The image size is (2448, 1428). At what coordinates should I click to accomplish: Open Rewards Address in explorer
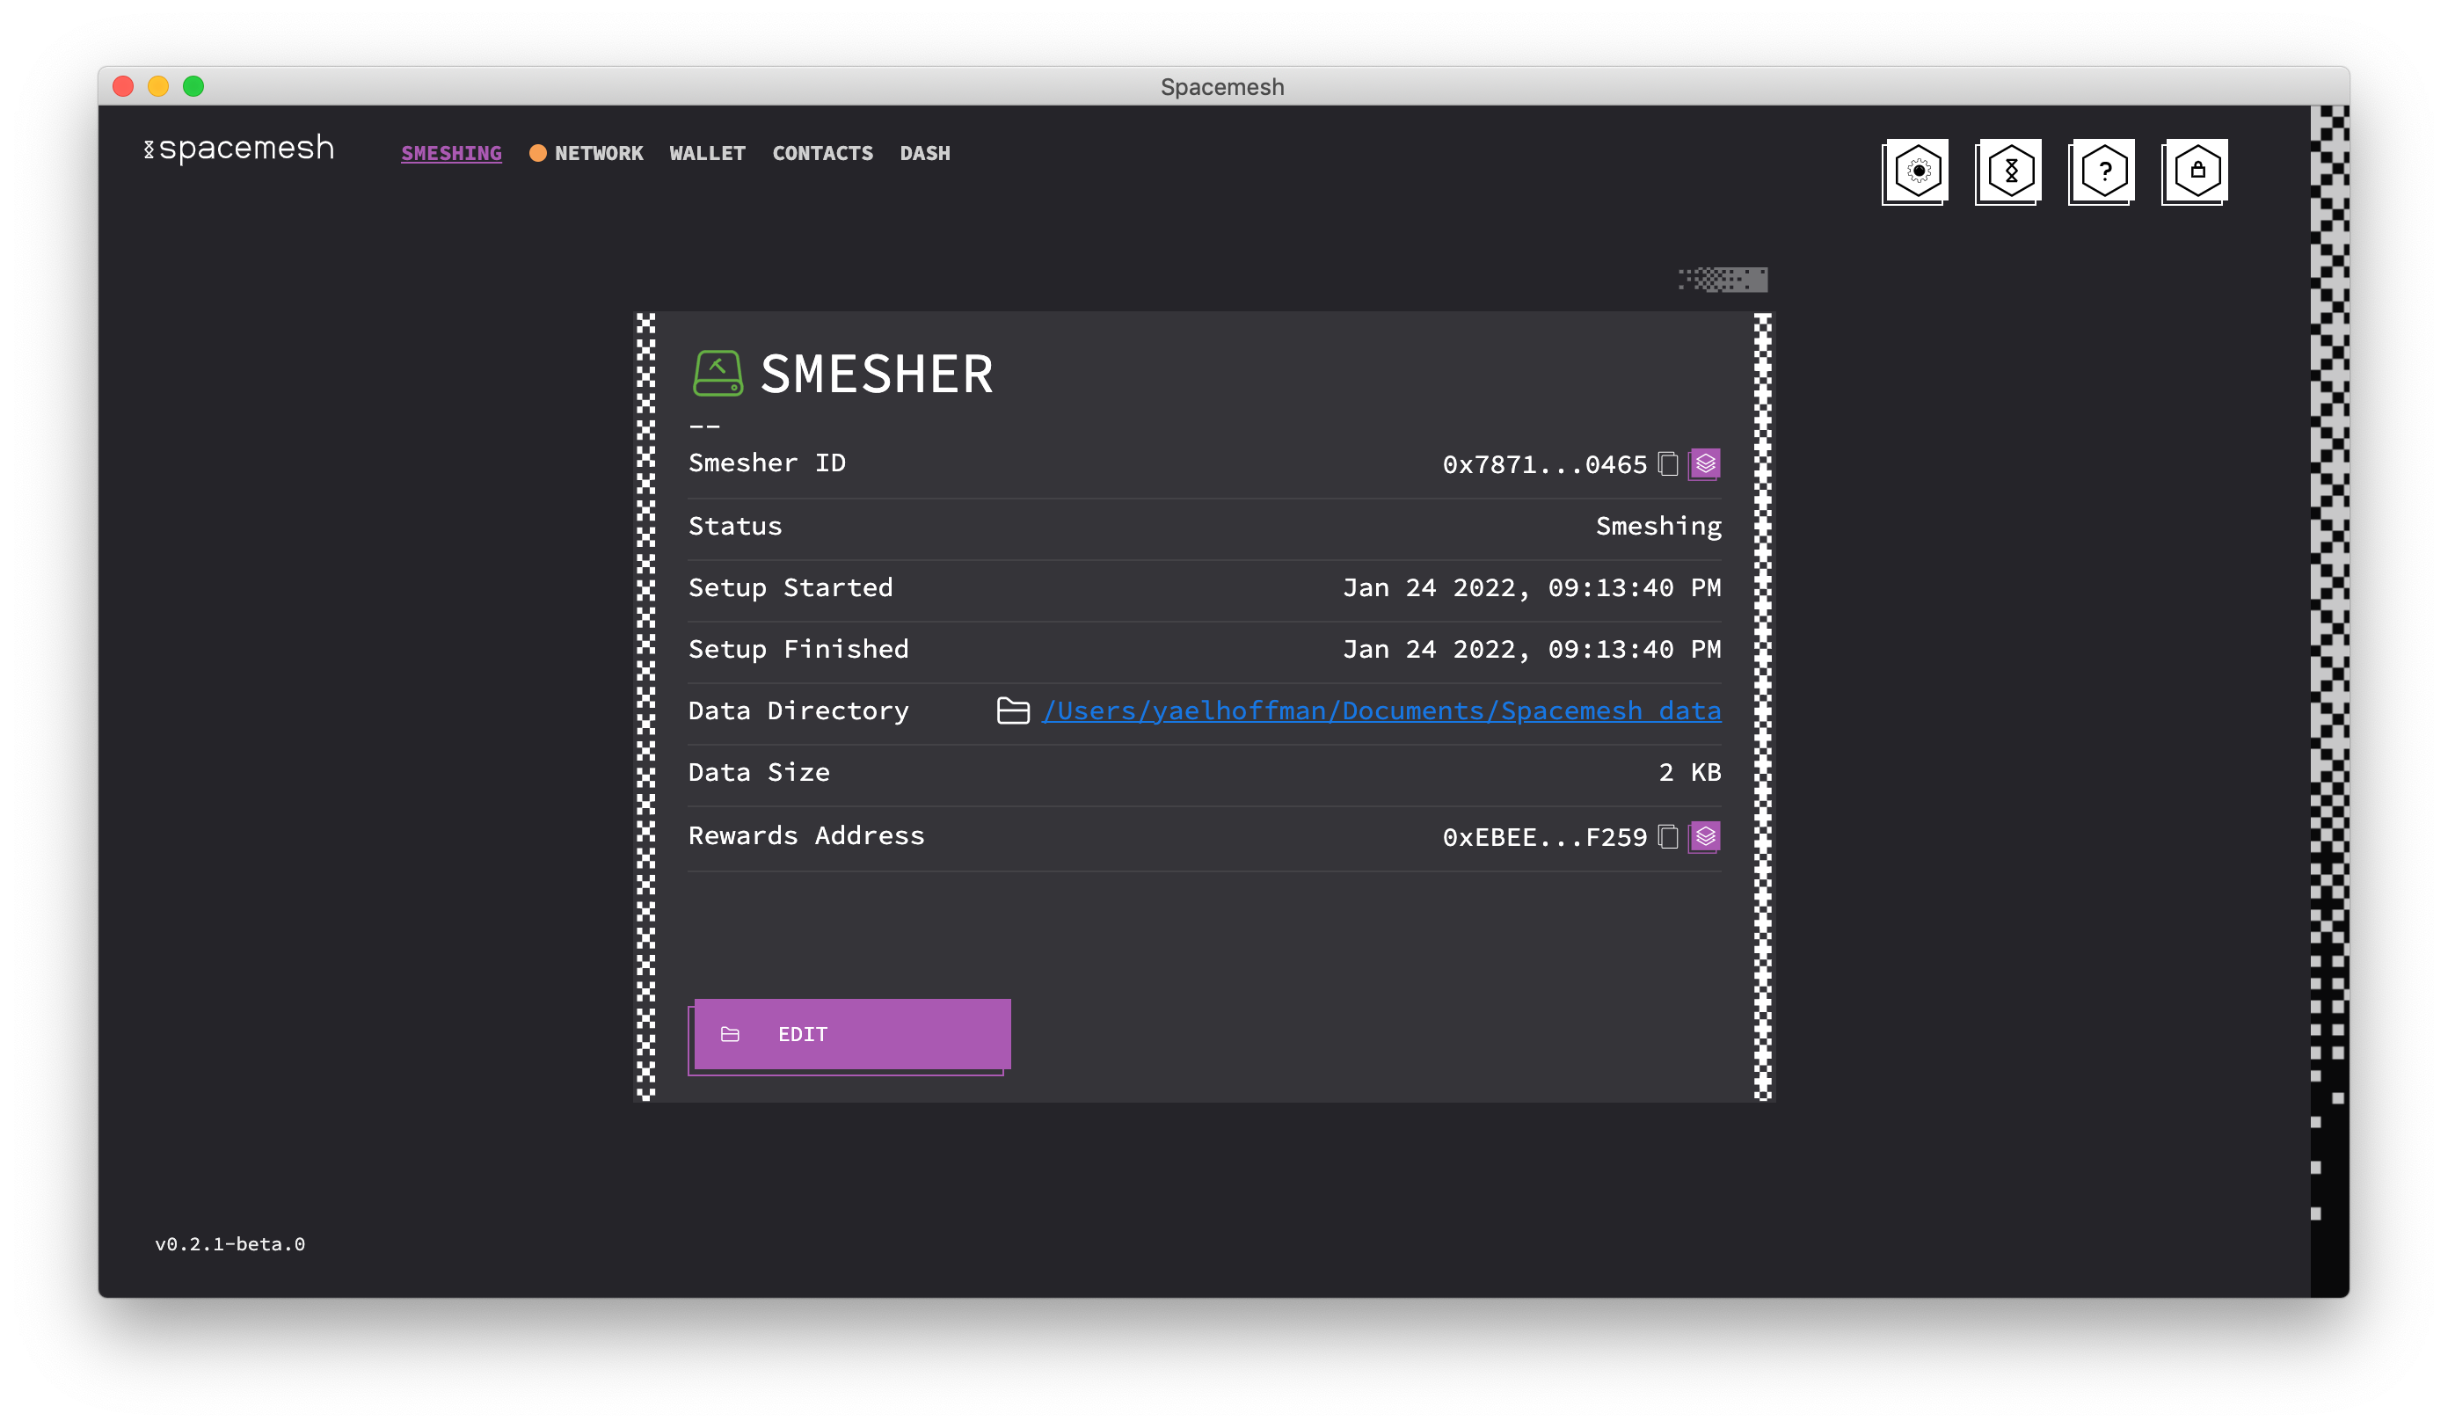[1706, 837]
